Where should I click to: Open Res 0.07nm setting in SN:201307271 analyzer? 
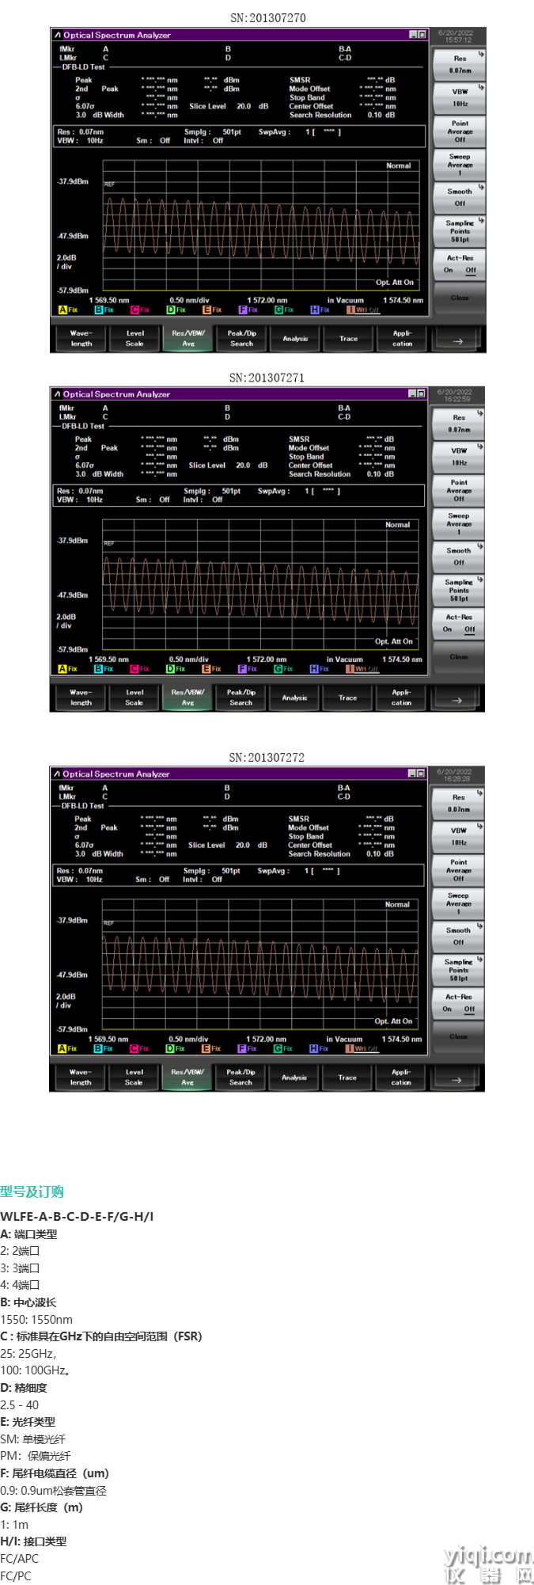[x=459, y=424]
